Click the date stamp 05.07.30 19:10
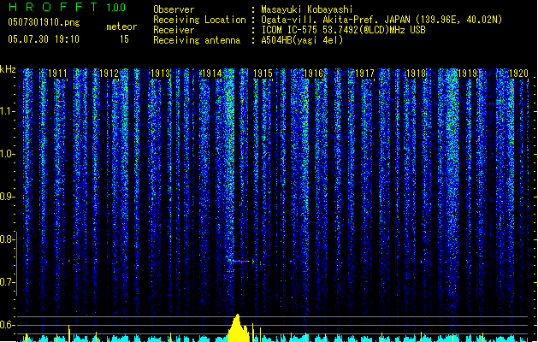This screenshot has height=342, width=538. coord(44,39)
